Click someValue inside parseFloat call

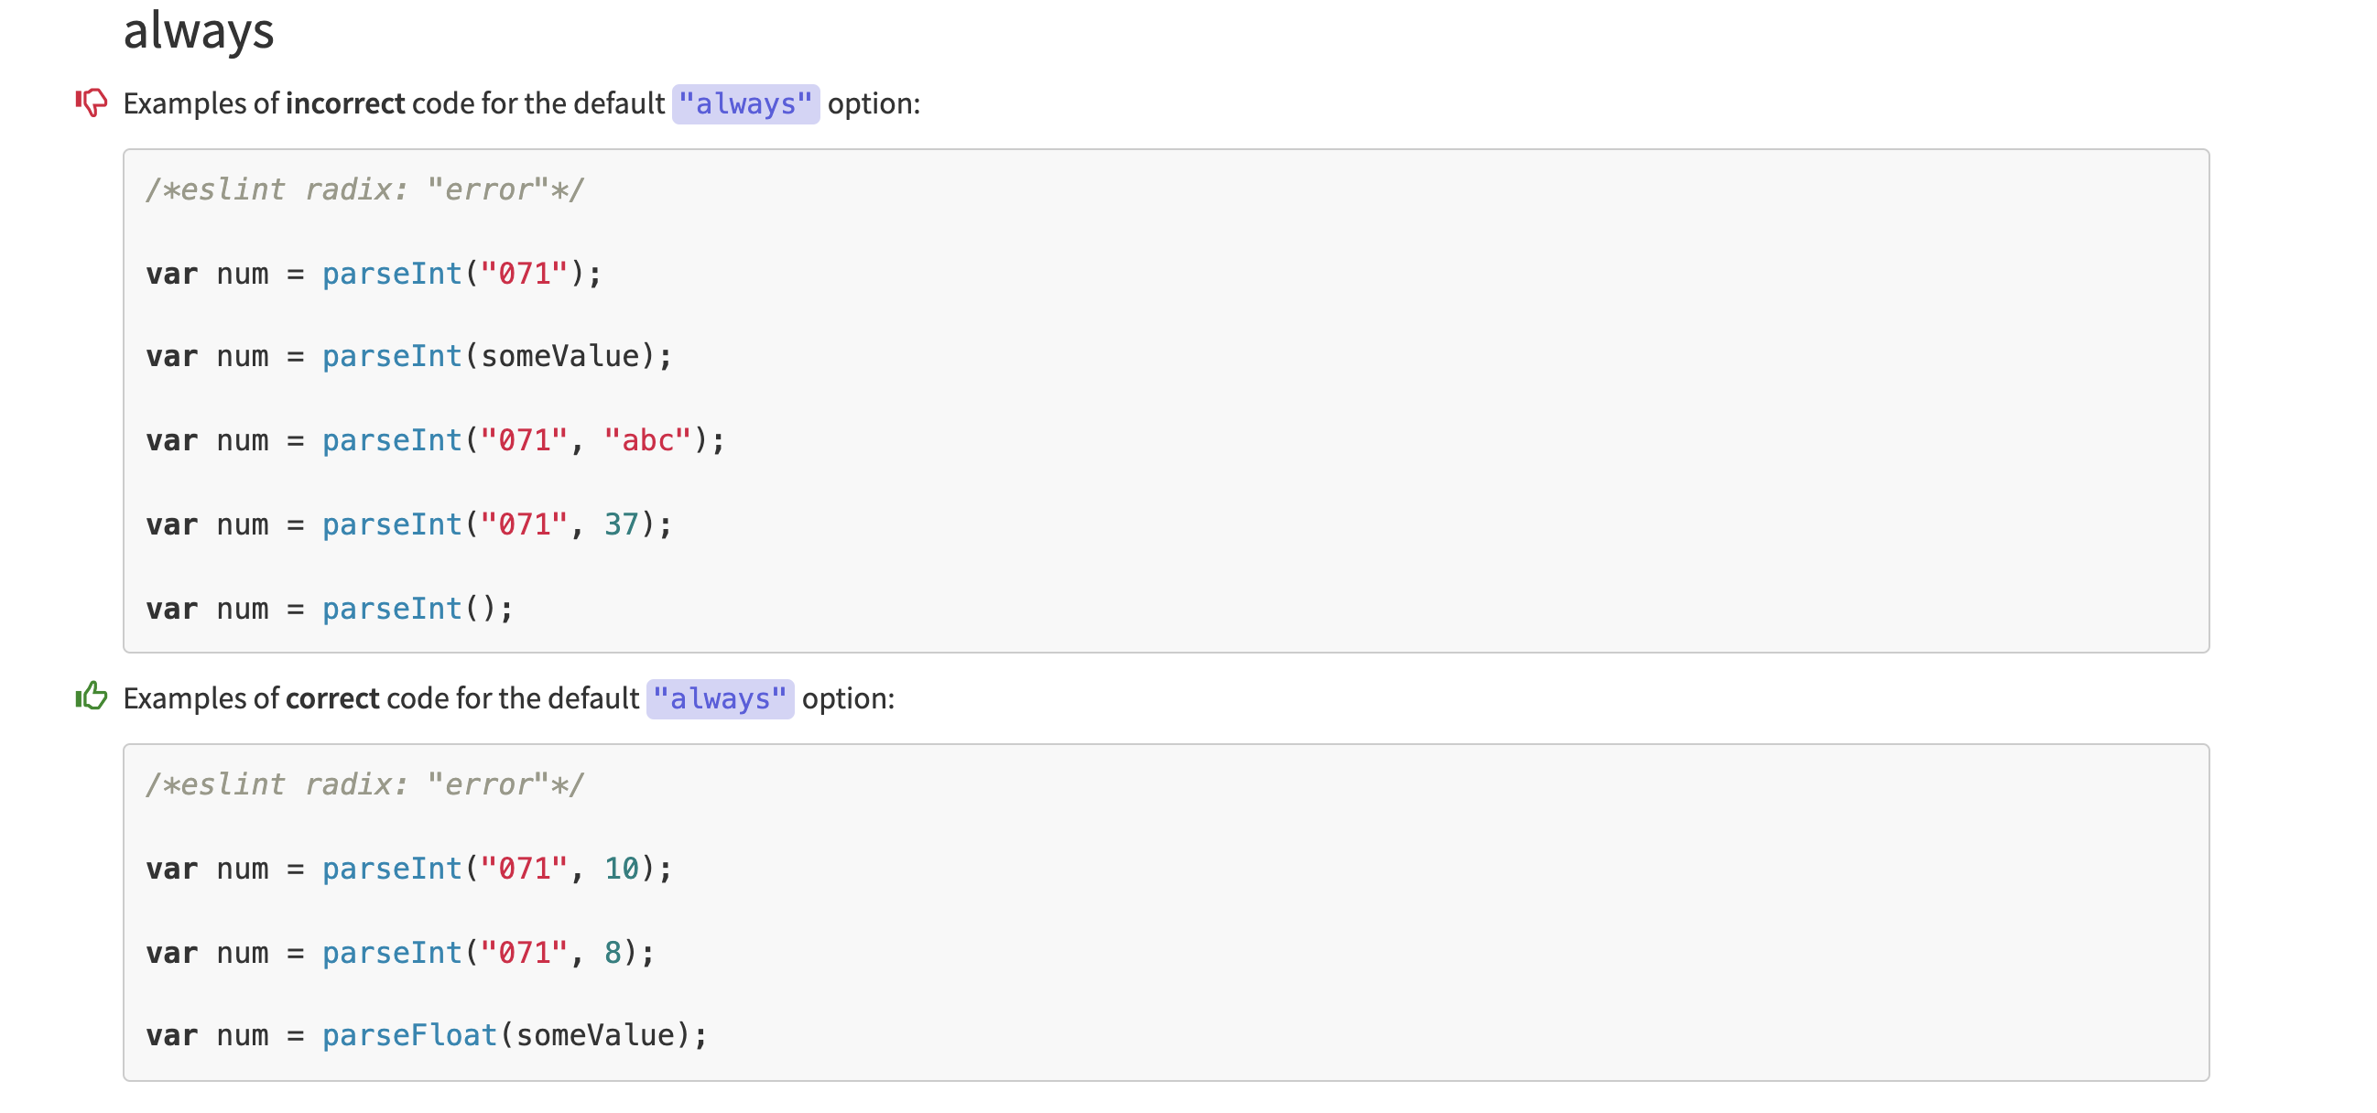pyautogui.click(x=594, y=1035)
